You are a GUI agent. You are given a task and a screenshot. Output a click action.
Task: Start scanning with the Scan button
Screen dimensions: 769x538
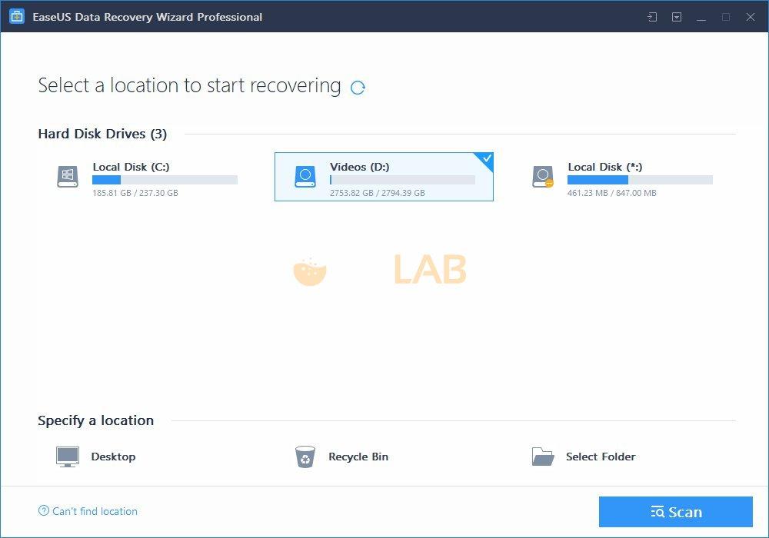click(x=675, y=512)
